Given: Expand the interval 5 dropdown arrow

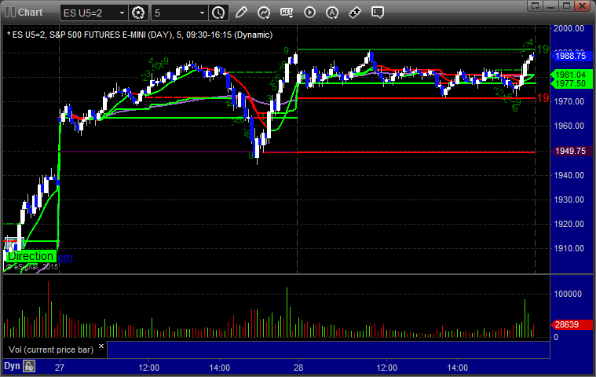Looking at the screenshot, I should 203,13.
